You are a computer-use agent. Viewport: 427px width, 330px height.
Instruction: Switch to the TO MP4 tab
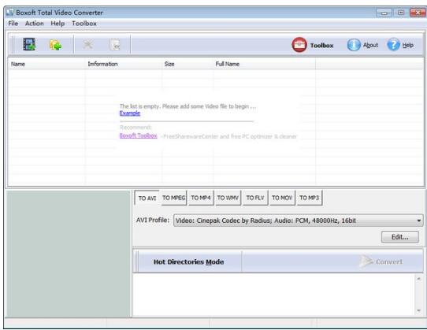201,198
